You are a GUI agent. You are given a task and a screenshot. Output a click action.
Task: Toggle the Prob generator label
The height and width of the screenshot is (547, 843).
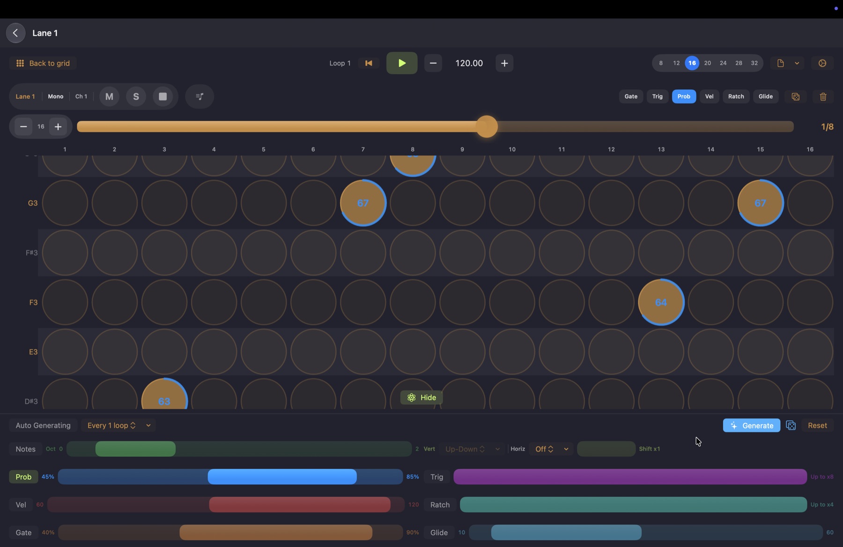23,477
